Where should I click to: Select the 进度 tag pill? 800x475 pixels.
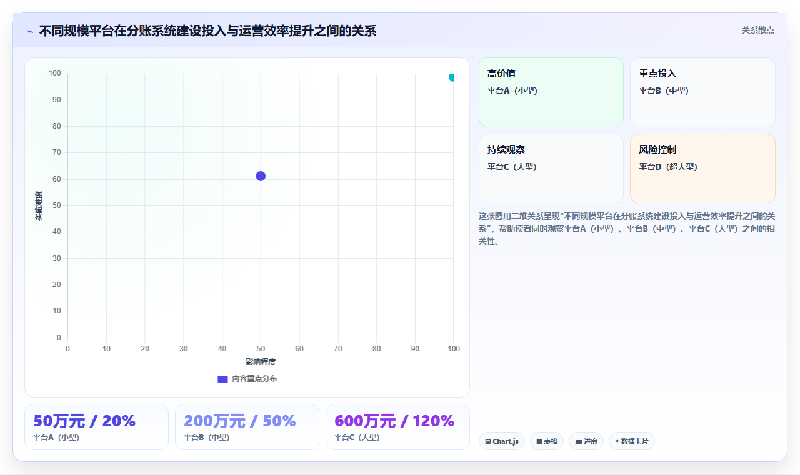586,441
